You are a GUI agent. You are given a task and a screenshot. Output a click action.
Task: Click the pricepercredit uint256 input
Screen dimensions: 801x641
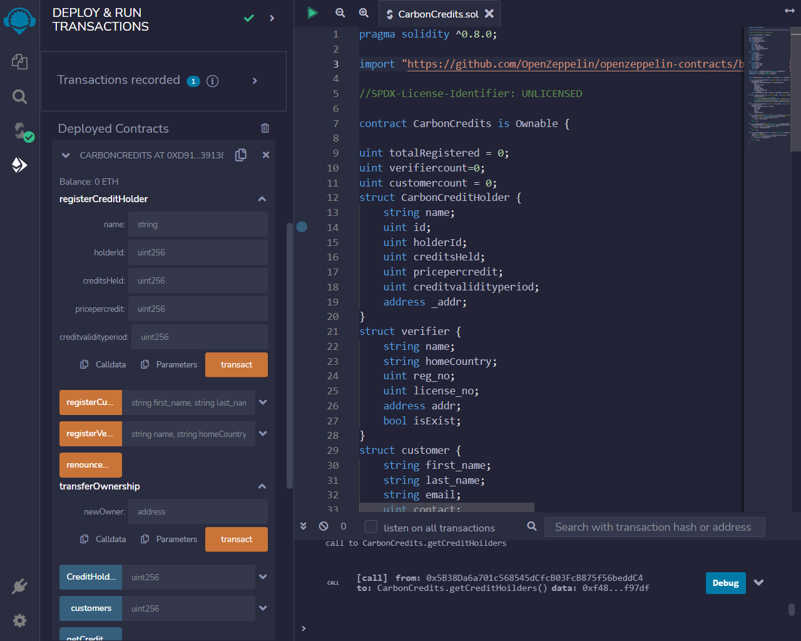tap(198, 309)
